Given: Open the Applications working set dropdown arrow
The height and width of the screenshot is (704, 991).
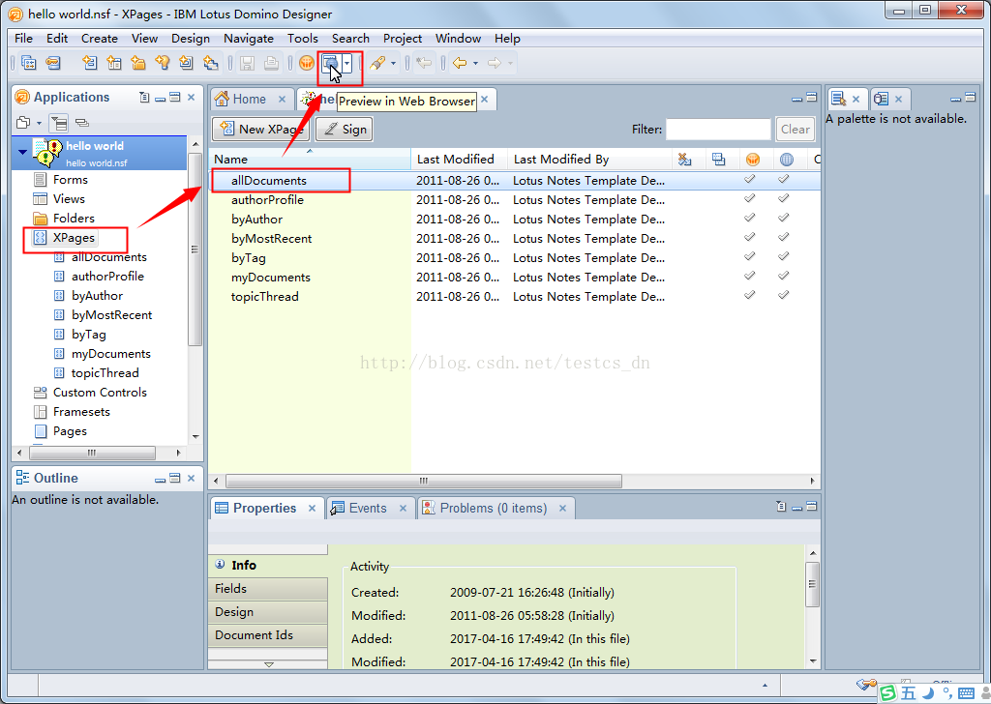Looking at the screenshot, I should tap(39, 123).
